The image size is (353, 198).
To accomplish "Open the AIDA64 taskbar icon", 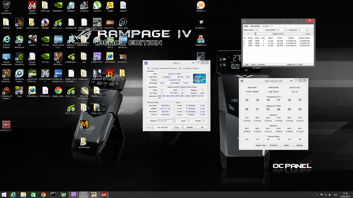I will point(104,195).
